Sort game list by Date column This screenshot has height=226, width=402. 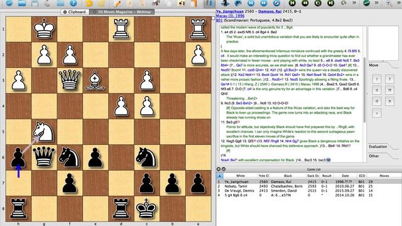[345, 176]
